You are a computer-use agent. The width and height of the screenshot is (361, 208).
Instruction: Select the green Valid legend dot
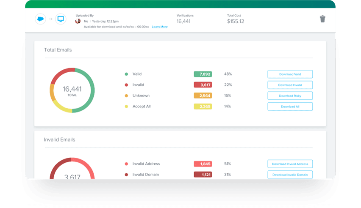(126, 74)
